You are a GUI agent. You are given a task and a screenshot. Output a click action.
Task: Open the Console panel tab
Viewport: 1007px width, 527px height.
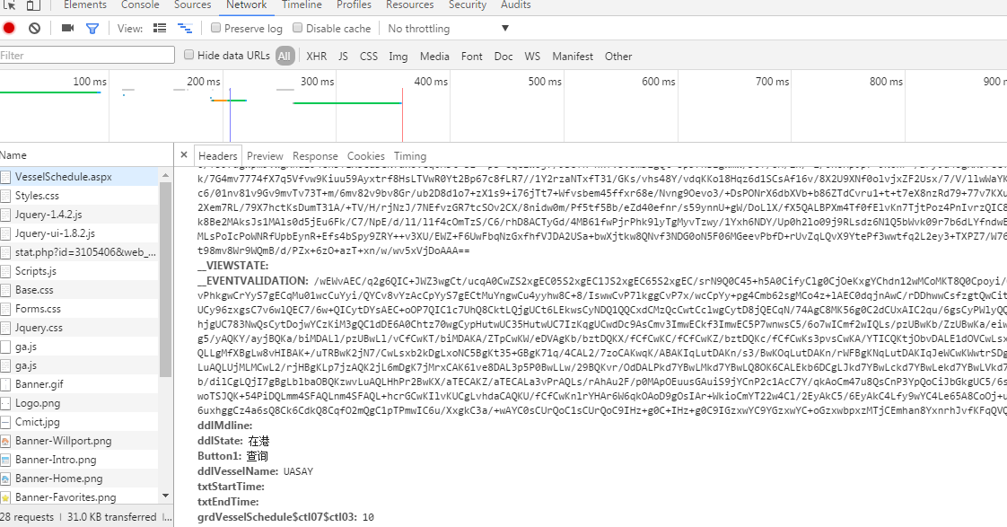pyautogui.click(x=140, y=4)
